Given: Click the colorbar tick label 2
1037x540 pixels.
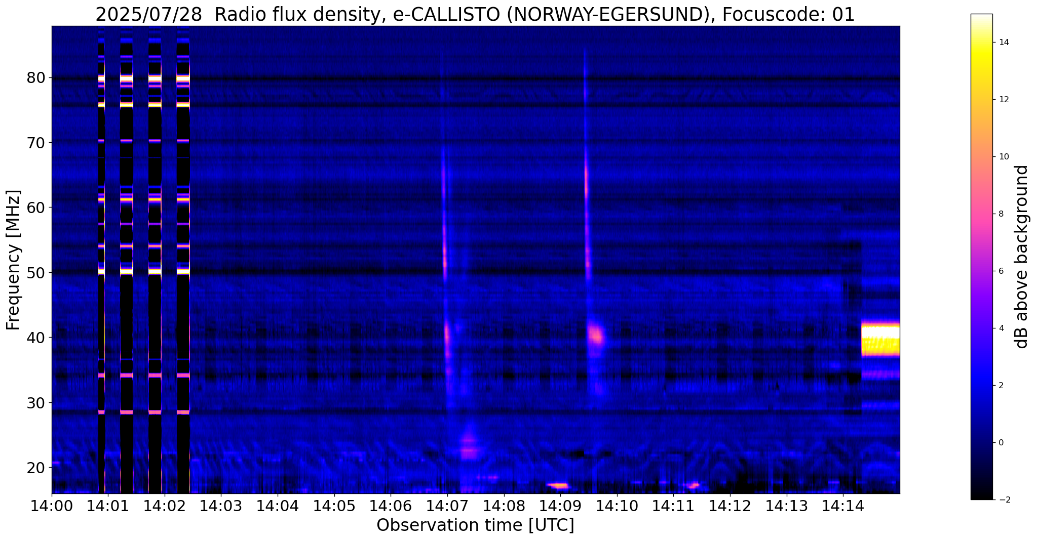Looking at the screenshot, I should pyautogui.click(x=1000, y=386).
